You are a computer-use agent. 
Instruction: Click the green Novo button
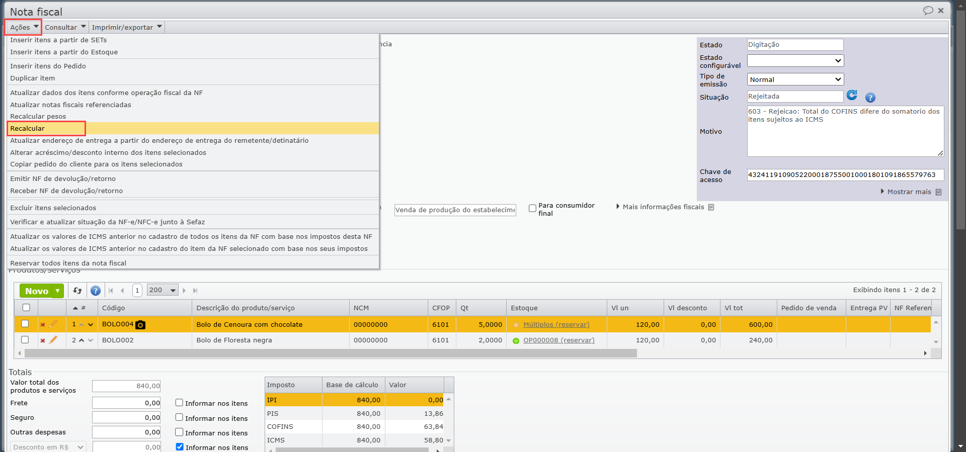[x=37, y=291]
